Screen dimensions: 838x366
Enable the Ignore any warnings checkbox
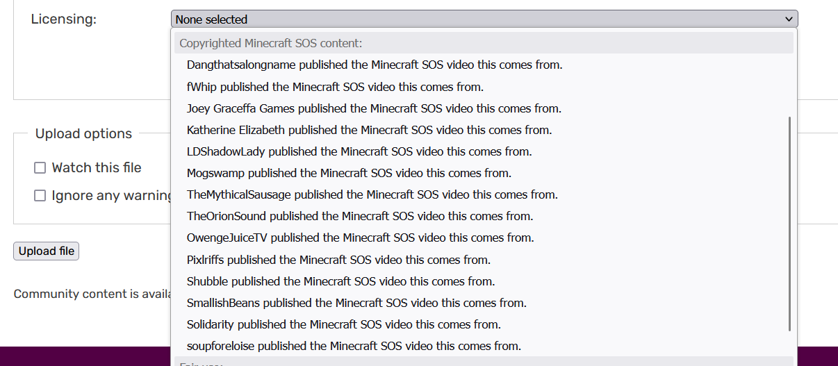point(40,196)
